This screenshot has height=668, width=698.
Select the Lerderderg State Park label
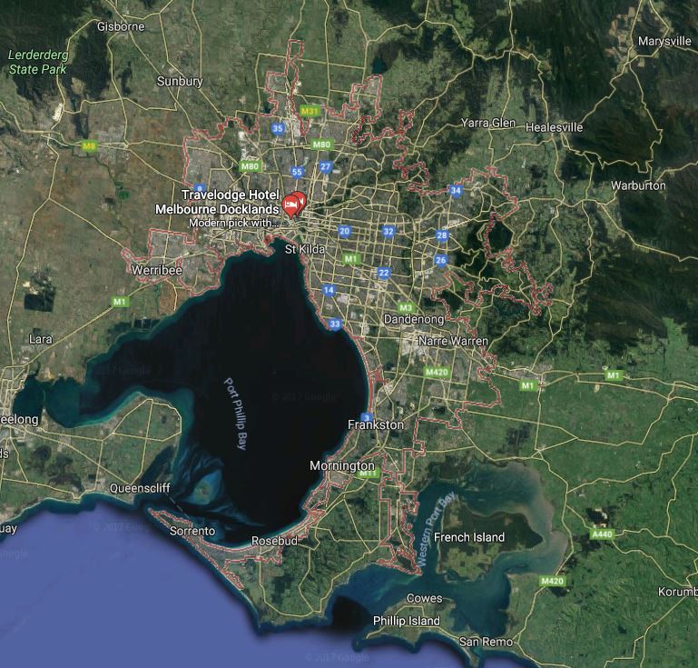(38, 62)
